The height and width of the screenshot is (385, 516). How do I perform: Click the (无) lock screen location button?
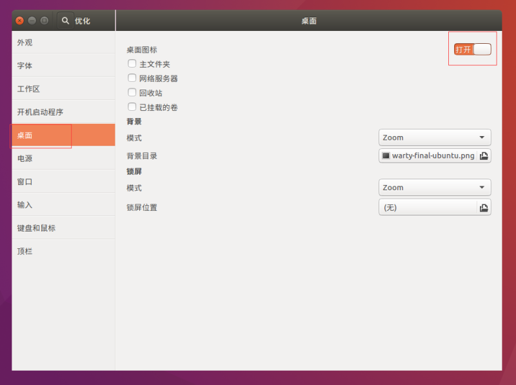[x=435, y=207]
